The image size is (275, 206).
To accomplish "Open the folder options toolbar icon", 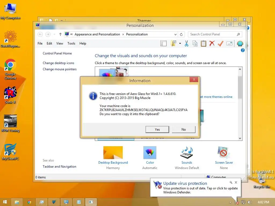I will [173, 43].
